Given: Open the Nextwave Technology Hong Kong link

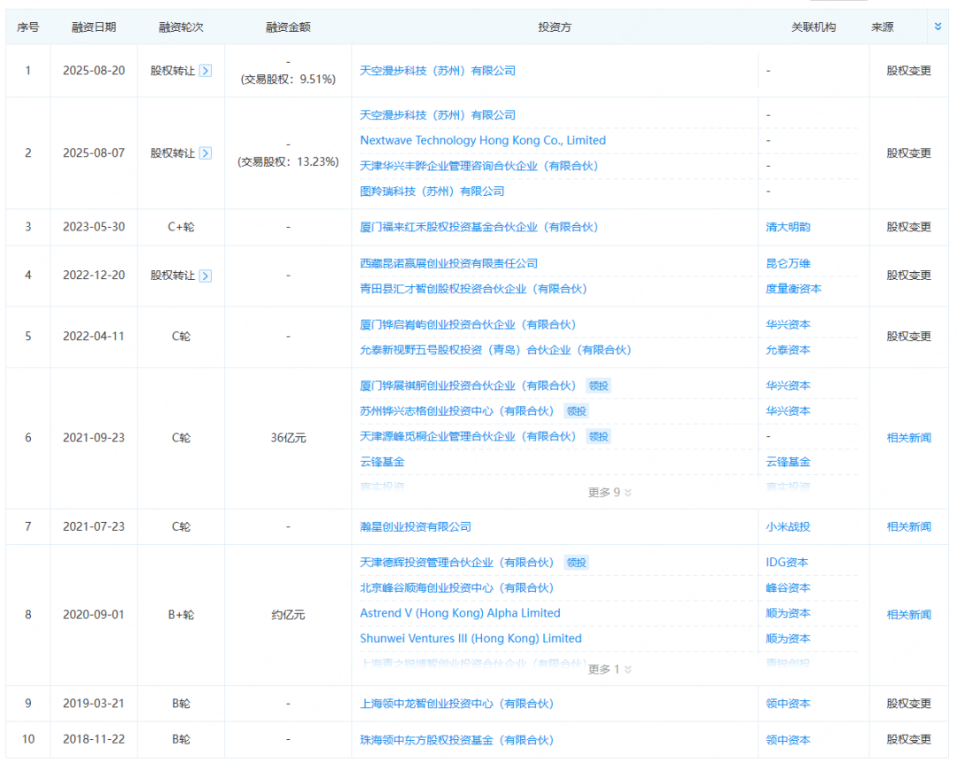Looking at the screenshot, I should click(483, 140).
